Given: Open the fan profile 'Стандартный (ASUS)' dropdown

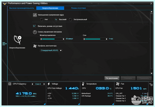Looking at the screenshot, I should pos(51,50).
